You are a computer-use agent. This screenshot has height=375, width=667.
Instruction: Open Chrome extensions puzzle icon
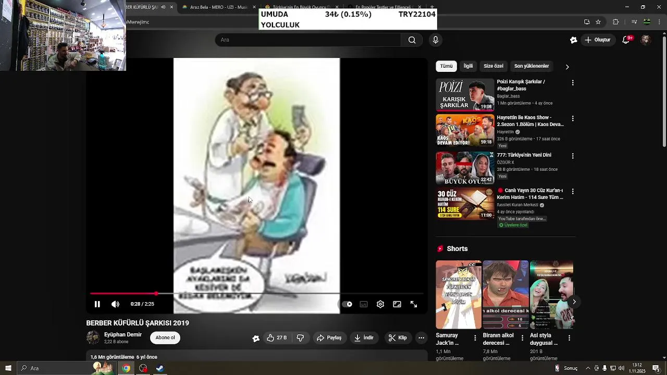616,22
